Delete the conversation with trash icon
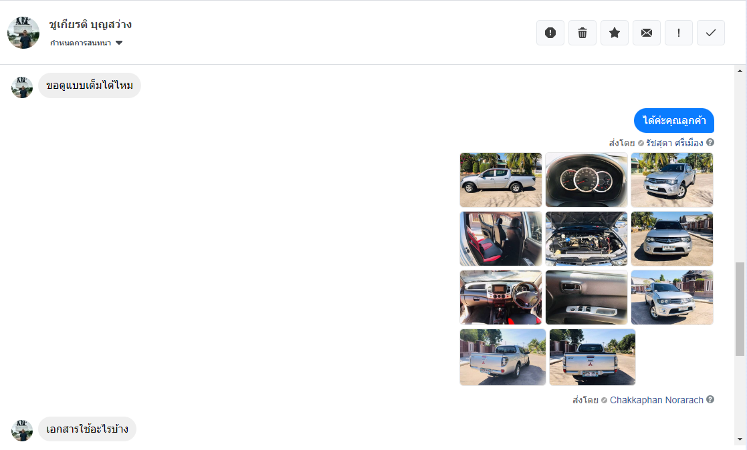 [582, 33]
